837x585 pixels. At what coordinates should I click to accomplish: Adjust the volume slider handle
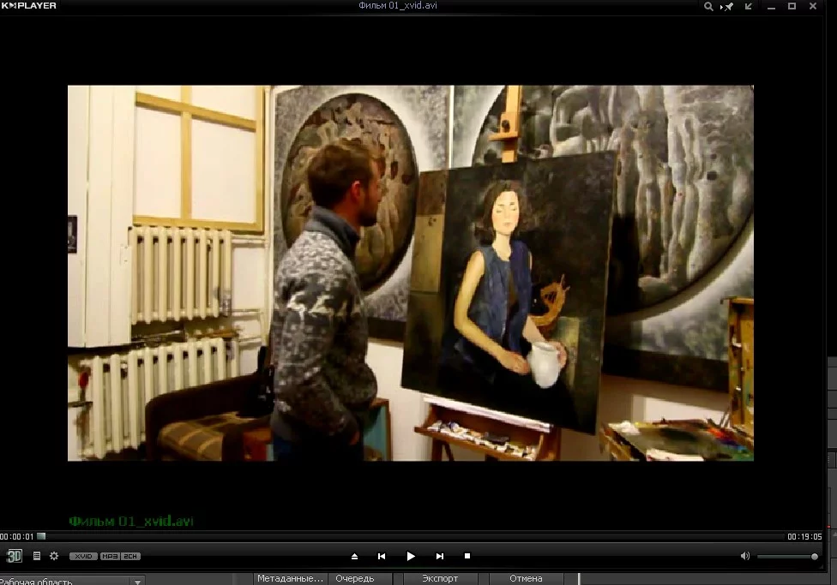click(815, 557)
